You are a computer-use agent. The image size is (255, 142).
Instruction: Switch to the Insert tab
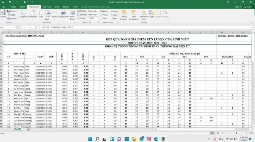(x=22, y=7)
